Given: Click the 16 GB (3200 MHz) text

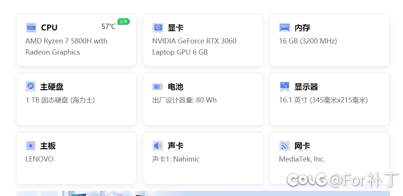Looking at the screenshot, I should pyautogui.click(x=308, y=41).
